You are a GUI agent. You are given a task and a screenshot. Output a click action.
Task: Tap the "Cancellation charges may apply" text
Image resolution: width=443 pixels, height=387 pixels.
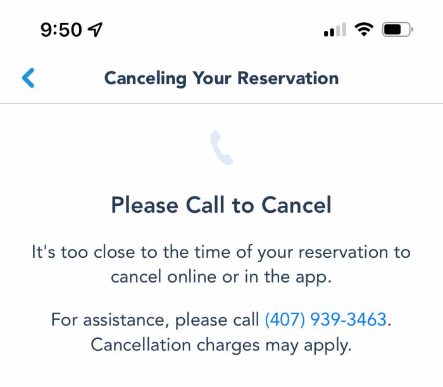click(x=221, y=345)
